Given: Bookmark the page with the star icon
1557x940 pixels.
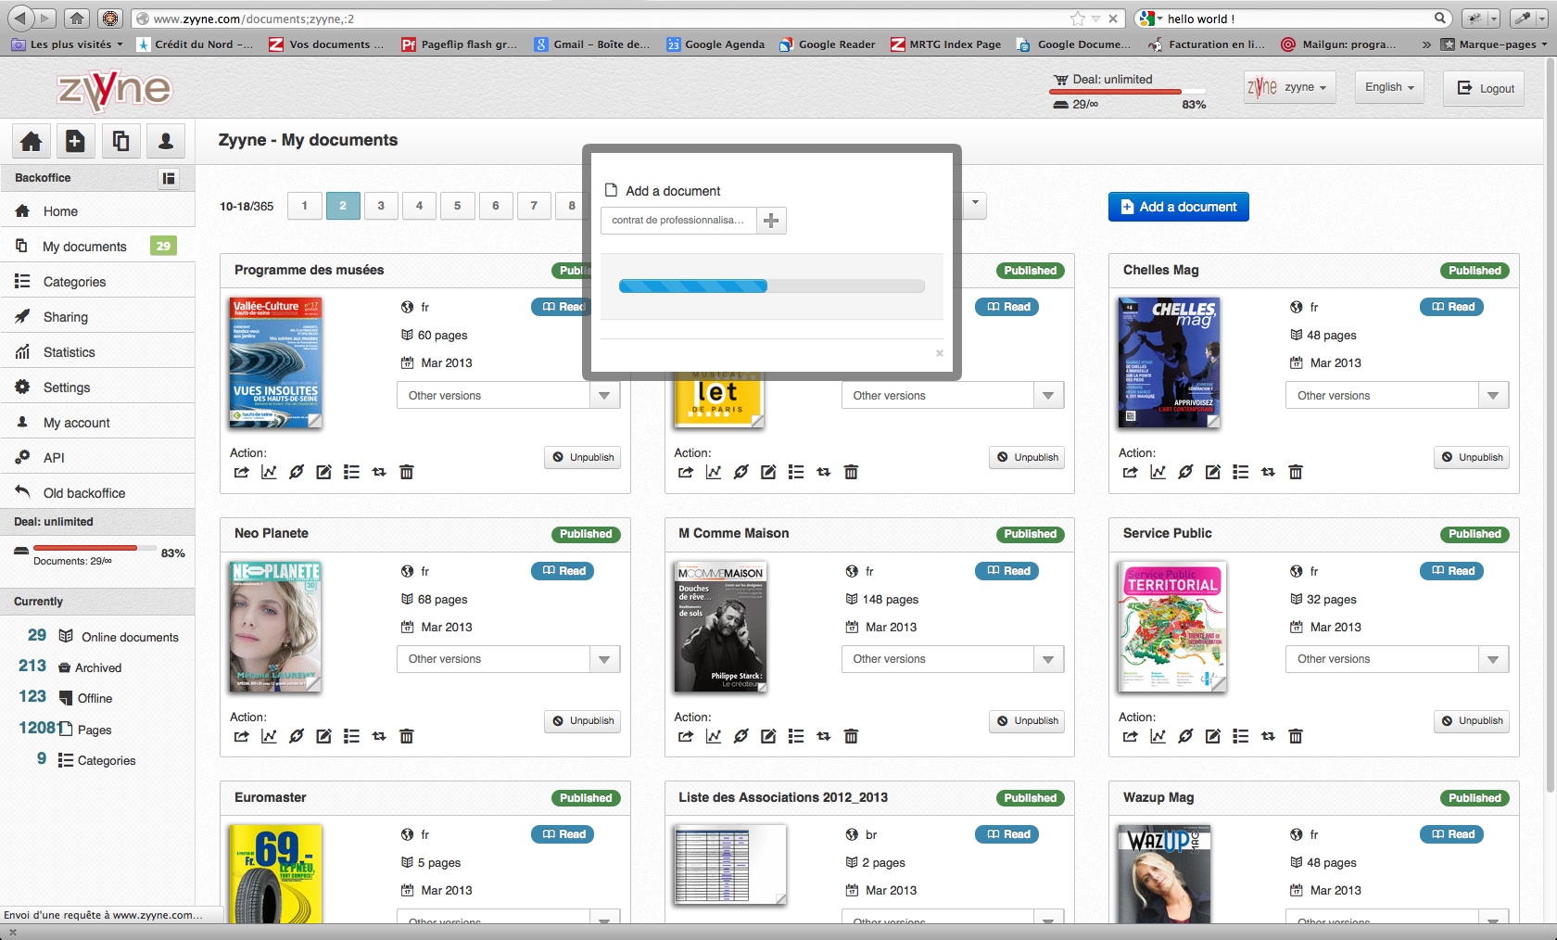Looking at the screenshot, I should (1077, 19).
